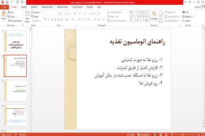Decrease font size with smaller A
Viewport: 205px width, 136px height.
click(70, 14)
